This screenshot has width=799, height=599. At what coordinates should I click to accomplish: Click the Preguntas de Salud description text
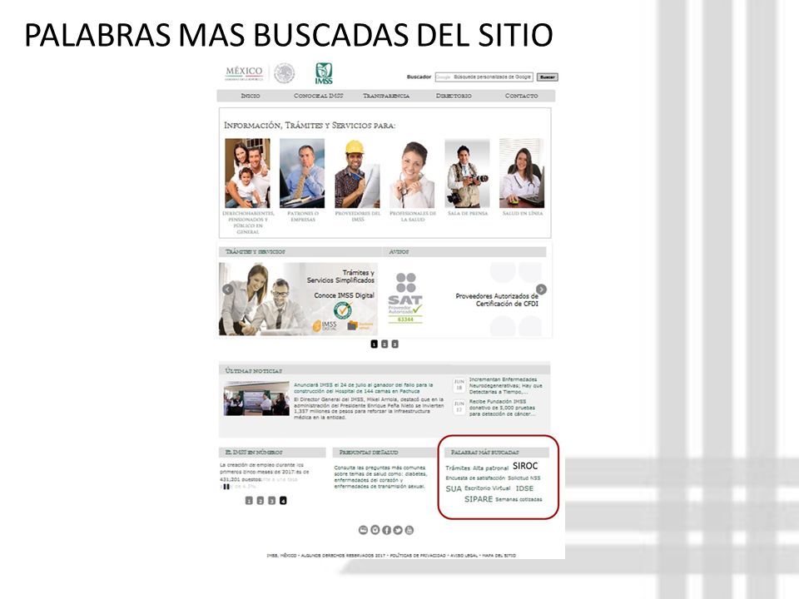click(x=380, y=477)
